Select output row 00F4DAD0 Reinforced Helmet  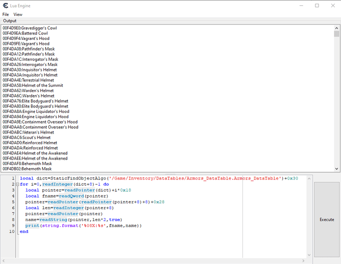(x=30, y=143)
